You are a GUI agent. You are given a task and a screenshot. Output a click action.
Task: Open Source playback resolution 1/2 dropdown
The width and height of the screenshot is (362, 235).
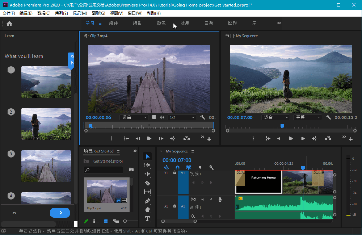182,117
